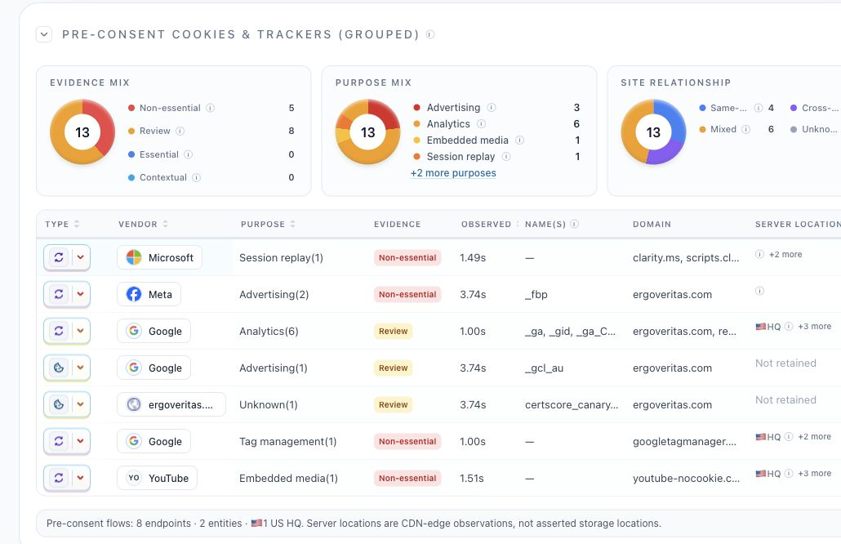Click the blue Essential legend dot
This screenshot has height=544, width=841.
(131, 154)
